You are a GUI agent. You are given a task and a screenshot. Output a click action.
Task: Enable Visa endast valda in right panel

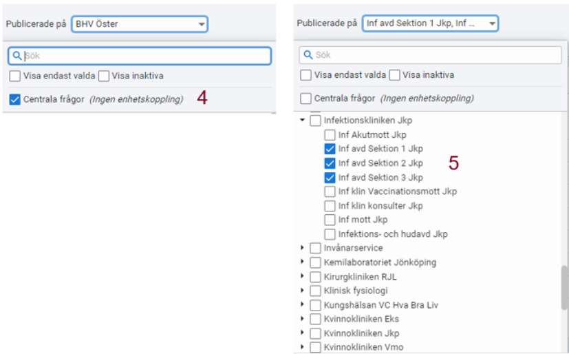point(305,75)
